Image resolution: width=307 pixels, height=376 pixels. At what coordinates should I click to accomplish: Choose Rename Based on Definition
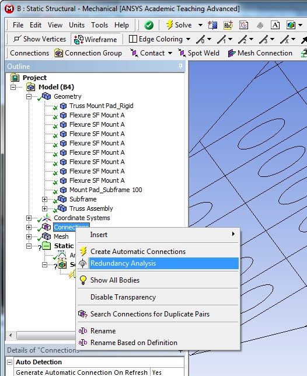pos(158,343)
